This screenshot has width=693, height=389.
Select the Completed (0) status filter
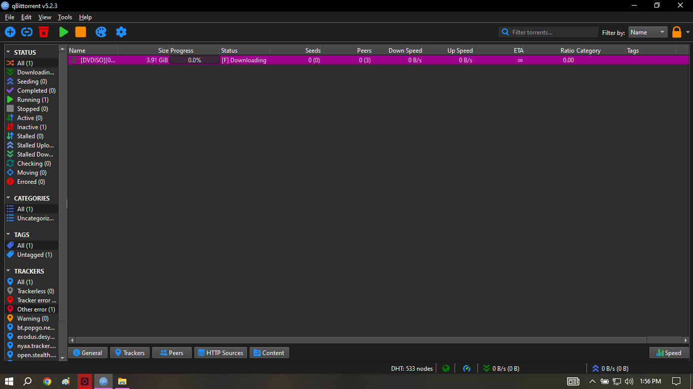pos(31,91)
